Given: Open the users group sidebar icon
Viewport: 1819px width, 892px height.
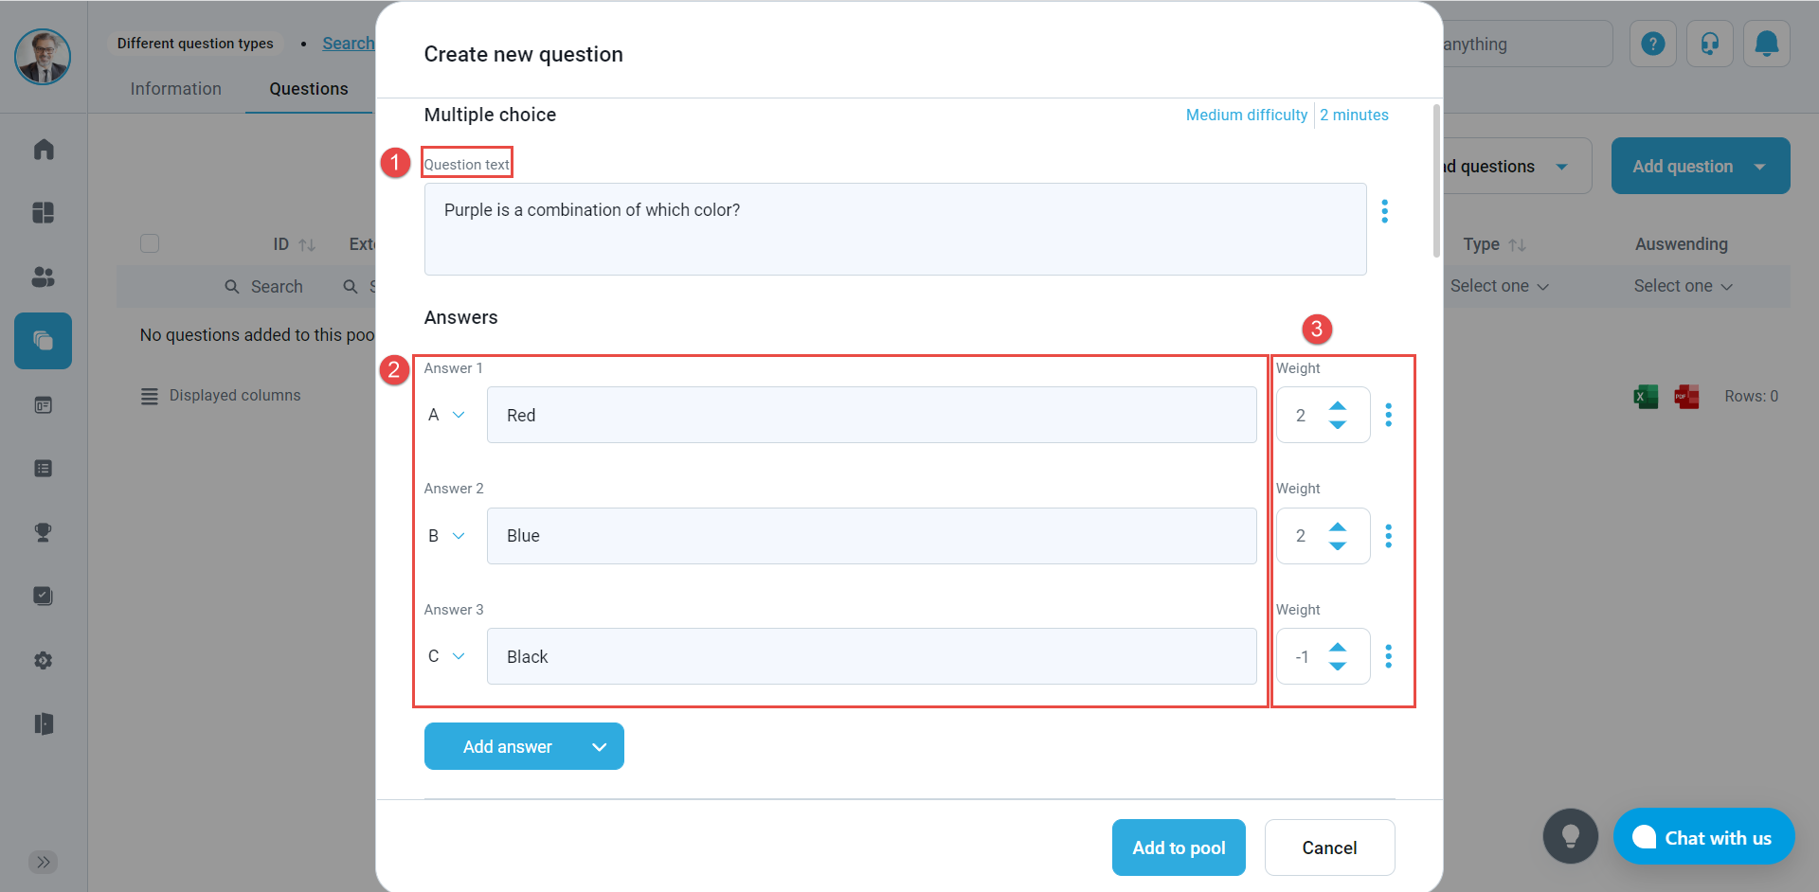Looking at the screenshot, I should click(44, 277).
